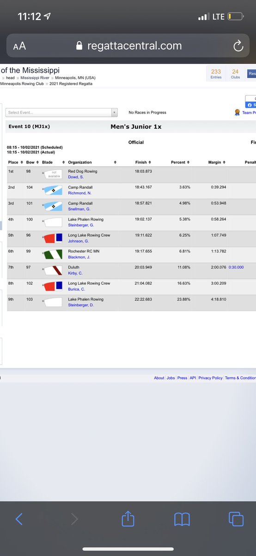
Task: Click margin value 4:18.810
Action: click(217, 299)
